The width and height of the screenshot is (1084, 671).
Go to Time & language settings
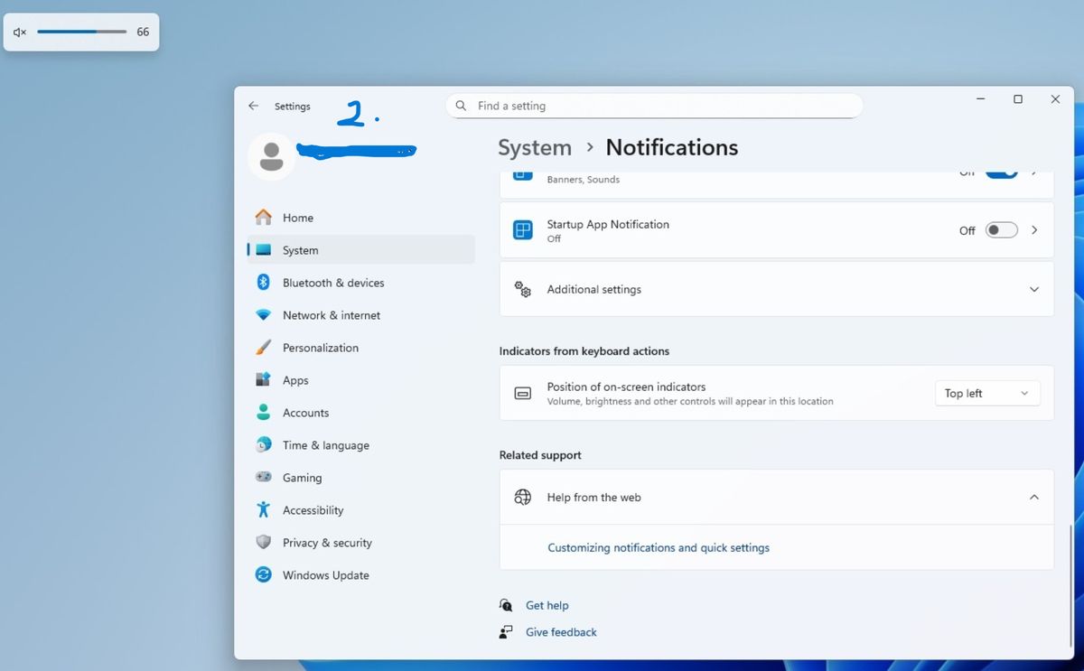[325, 445]
